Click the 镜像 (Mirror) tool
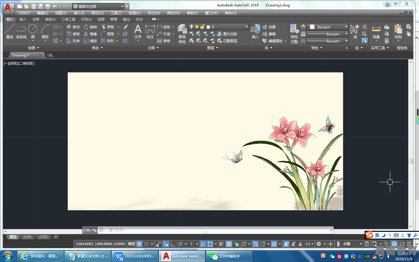Screen dimensions: 419x262 (x=90, y=34)
